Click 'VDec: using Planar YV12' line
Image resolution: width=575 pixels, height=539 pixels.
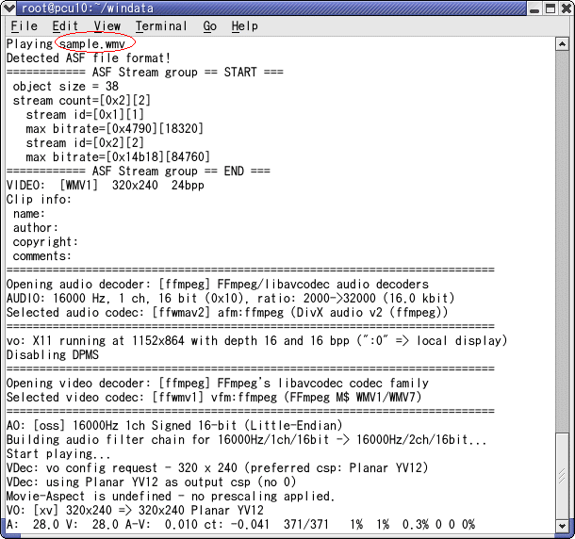[152, 482]
